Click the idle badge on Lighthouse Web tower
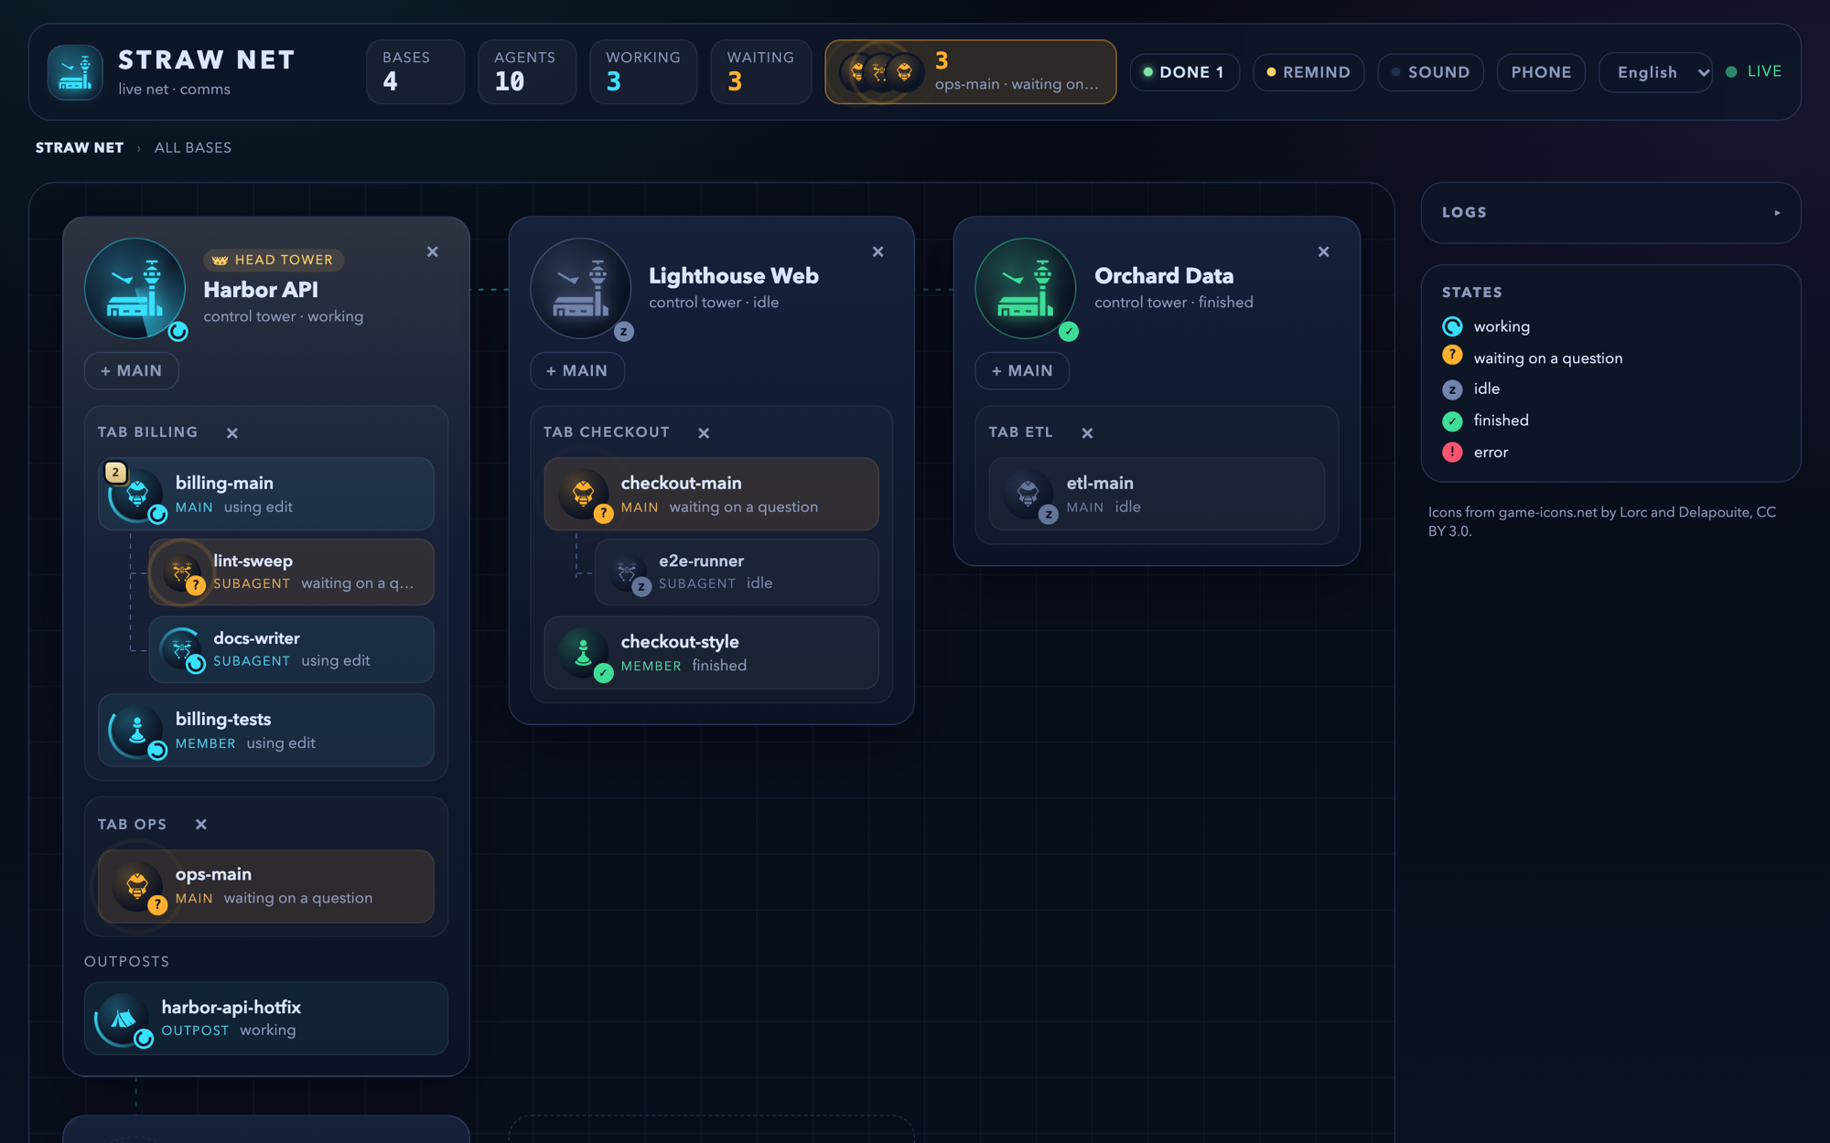This screenshot has width=1830, height=1143. tap(624, 332)
